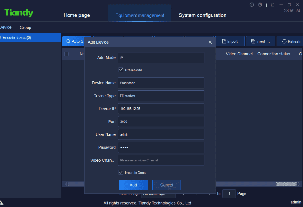
Task: Click the lock icon in the title bar
Action: tap(272, 4)
